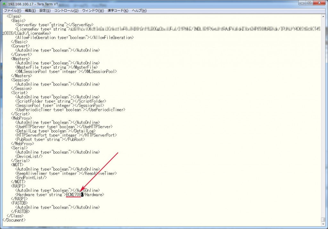Click the closing </Class> tag

point(15,216)
